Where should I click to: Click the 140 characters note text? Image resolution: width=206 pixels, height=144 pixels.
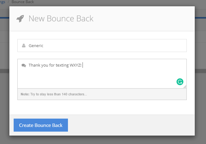point(58,94)
